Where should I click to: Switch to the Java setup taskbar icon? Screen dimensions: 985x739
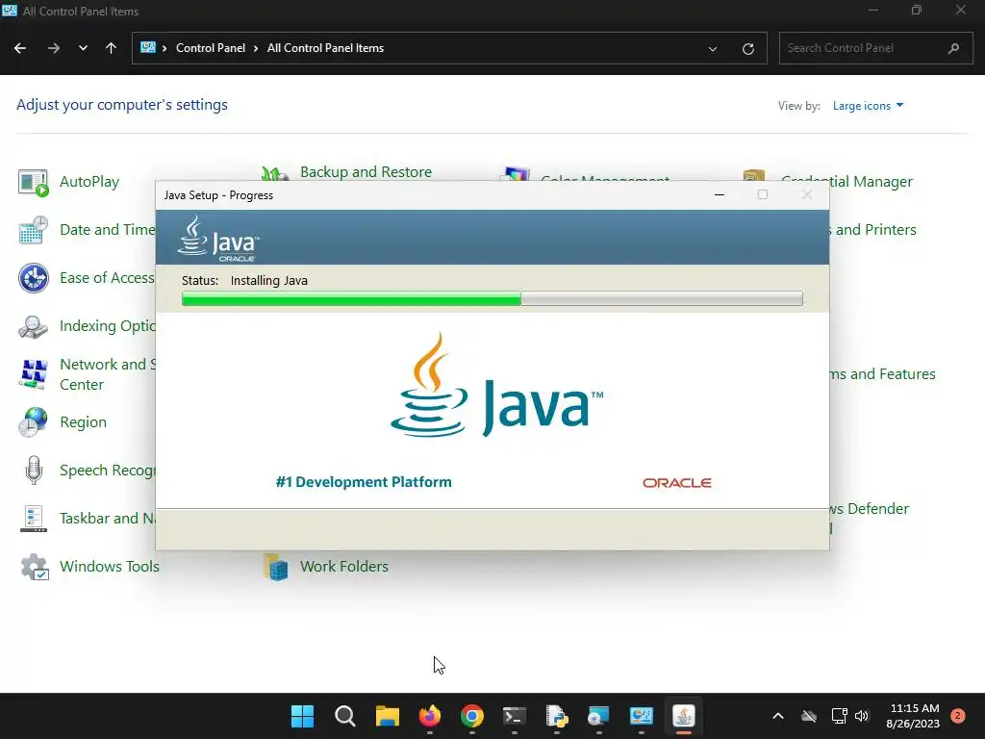[684, 716]
